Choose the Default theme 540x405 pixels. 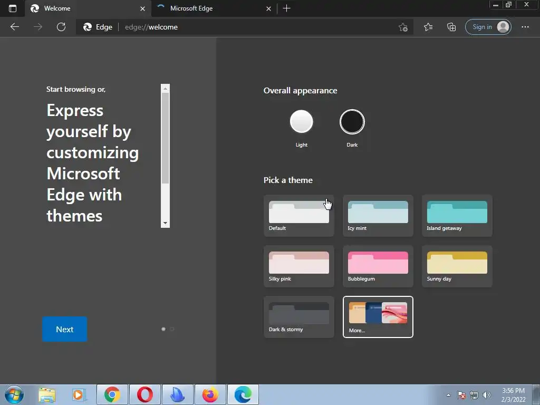tap(298, 216)
